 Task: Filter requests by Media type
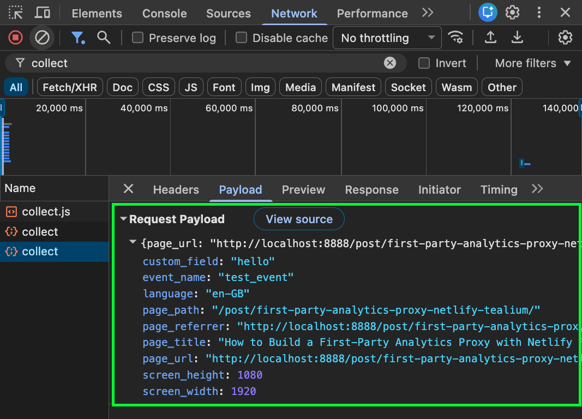[x=301, y=87]
